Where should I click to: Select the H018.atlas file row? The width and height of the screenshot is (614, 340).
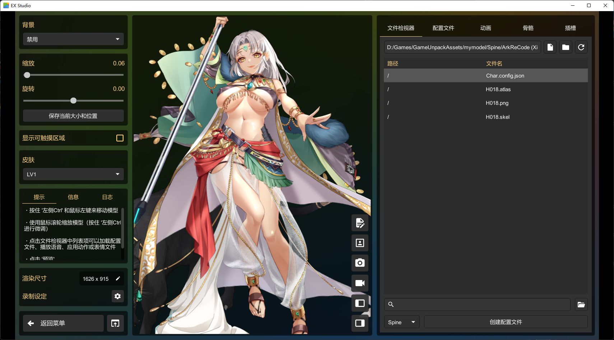[x=486, y=89]
